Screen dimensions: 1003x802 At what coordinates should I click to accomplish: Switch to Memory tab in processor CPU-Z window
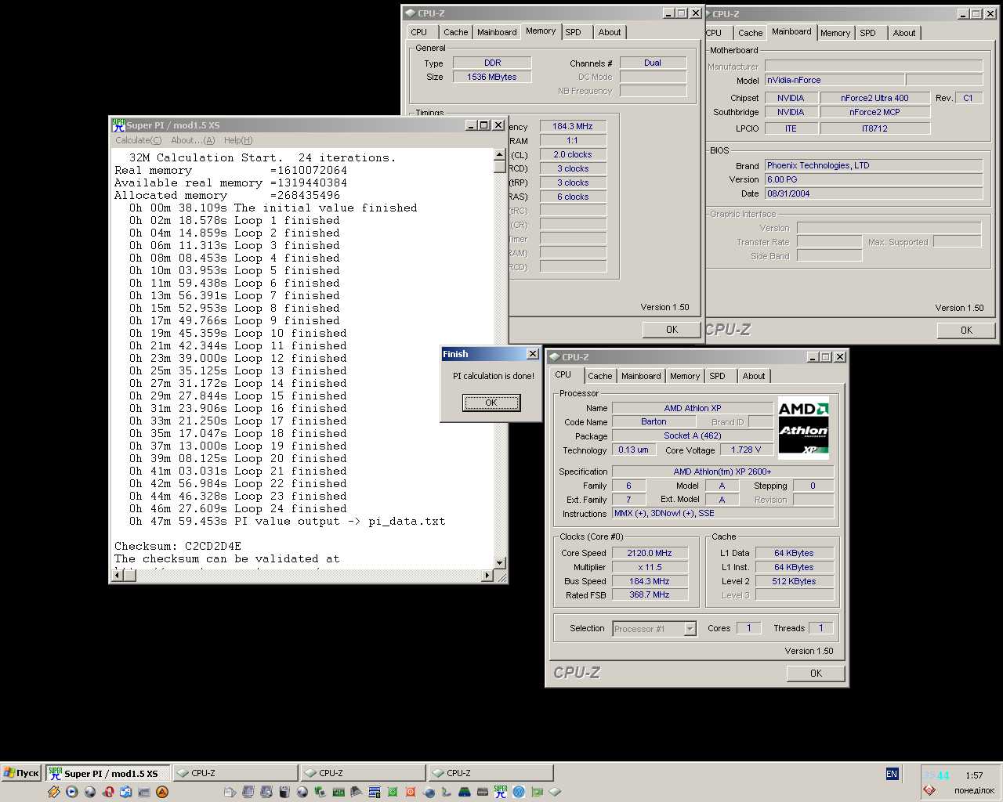[684, 376]
